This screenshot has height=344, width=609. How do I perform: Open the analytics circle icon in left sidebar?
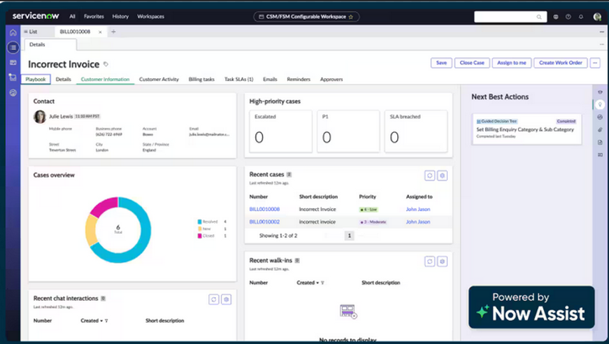pyautogui.click(x=13, y=93)
